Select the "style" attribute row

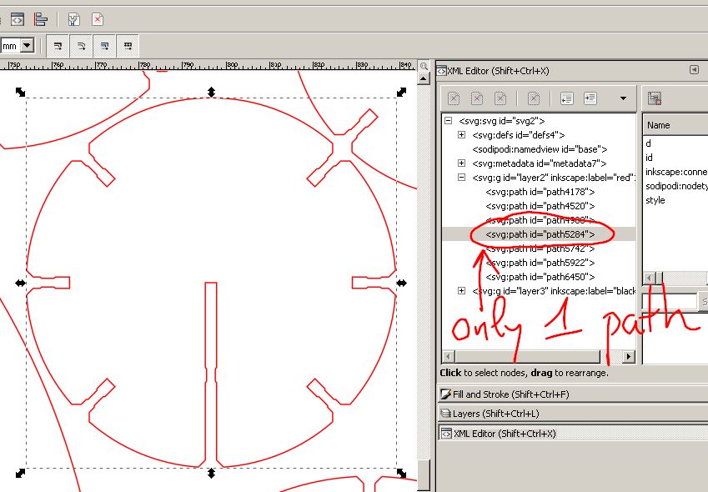(x=675, y=200)
